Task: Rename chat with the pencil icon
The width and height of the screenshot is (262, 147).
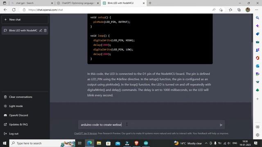Action: click(41, 31)
